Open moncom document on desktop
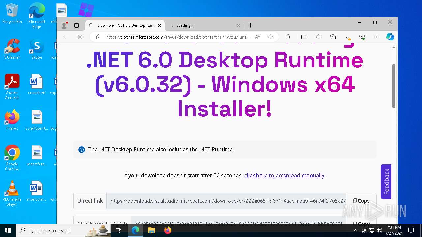The width and height of the screenshot is (422, 237). [x=37, y=191]
